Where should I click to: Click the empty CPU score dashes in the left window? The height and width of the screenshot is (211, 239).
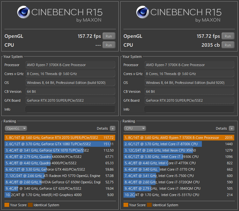click(x=98, y=45)
